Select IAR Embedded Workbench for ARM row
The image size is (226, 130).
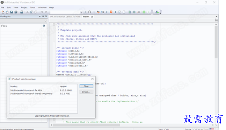pos(43,90)
